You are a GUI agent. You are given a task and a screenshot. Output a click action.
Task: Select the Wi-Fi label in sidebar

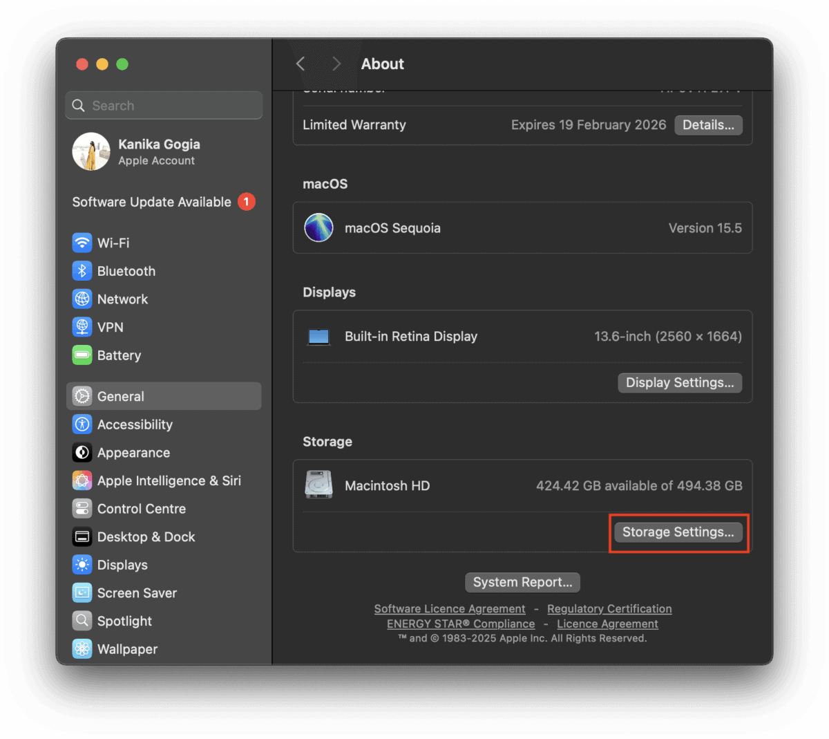point(113,243)
